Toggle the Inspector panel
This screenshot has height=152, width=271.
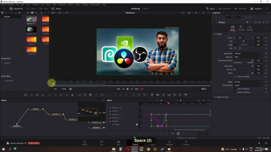pos(256,8)
